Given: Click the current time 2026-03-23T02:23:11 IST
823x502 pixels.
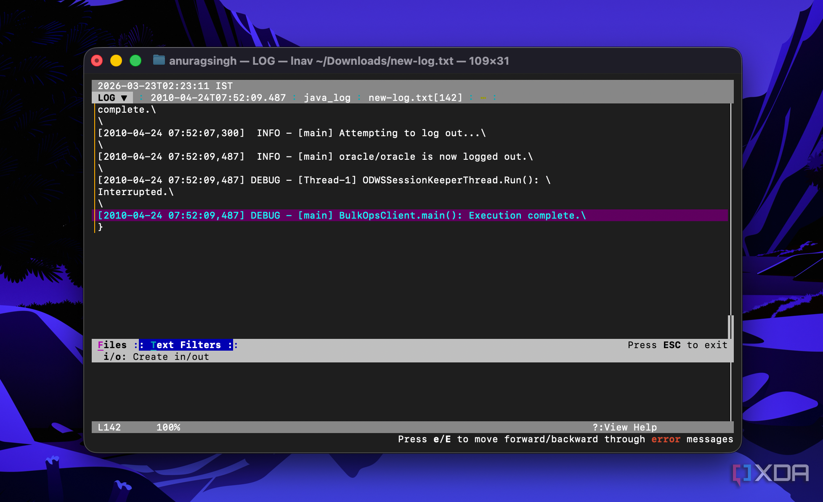Looking at the screenshot, I should pos(165,86).
